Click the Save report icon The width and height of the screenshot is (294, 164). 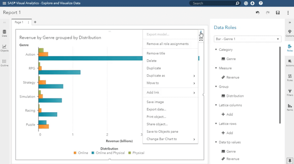tap(278, 13)
